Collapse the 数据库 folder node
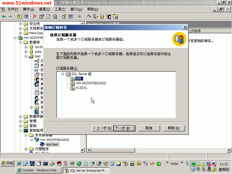This screenshot has width=232, height=174. click(20, 42)
